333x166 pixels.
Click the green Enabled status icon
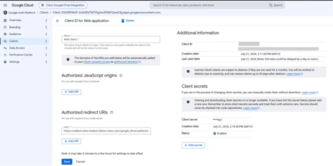(215, 133)
